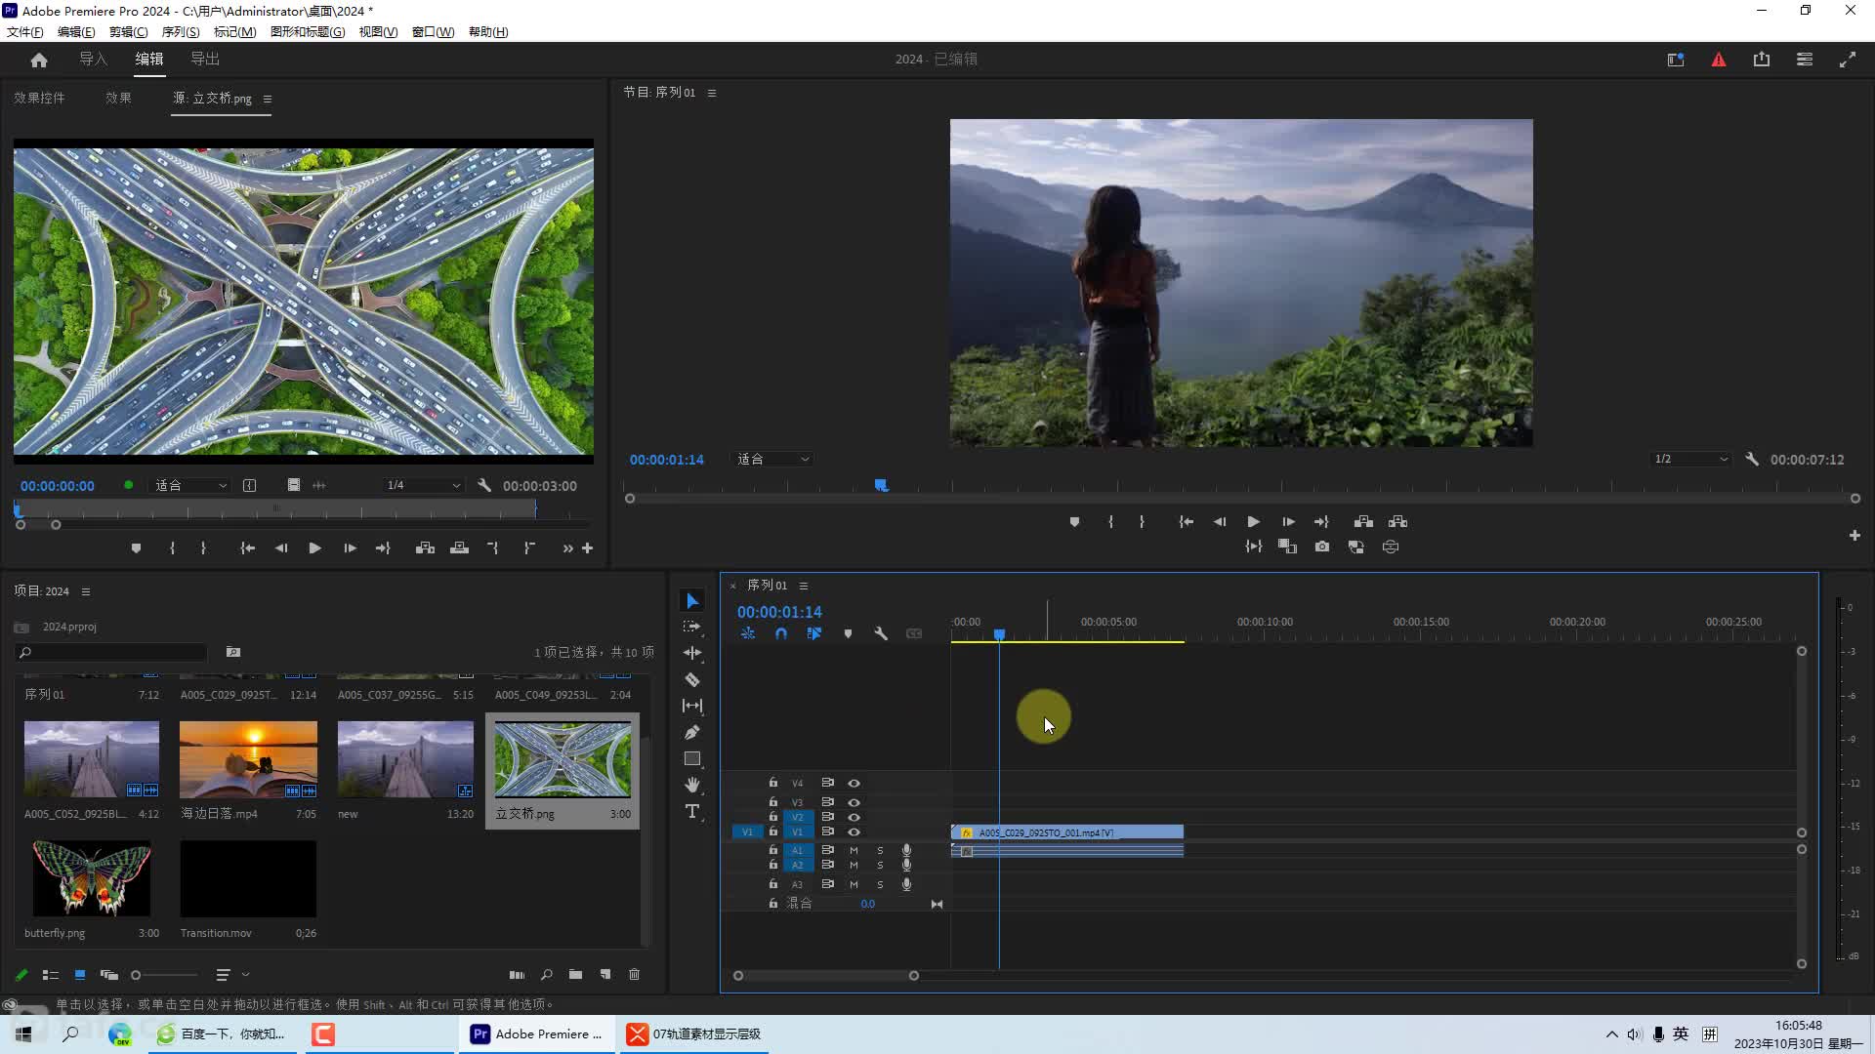Click the New Bin folder icon
1875x1054 pixels.
click(576, 974)
